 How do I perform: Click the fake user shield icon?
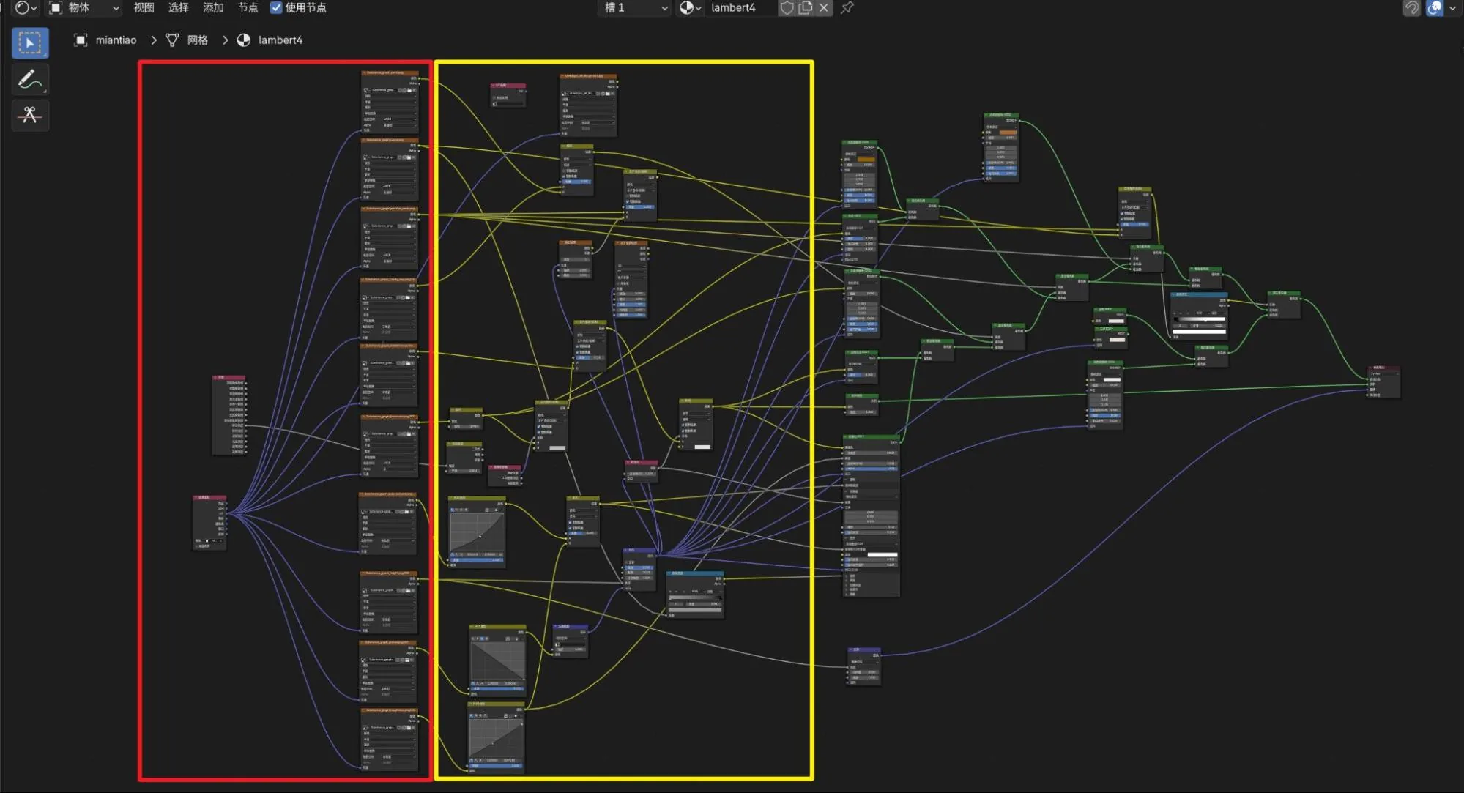(787, 8)
